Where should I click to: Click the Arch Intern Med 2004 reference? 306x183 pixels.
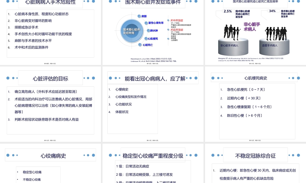154,61
